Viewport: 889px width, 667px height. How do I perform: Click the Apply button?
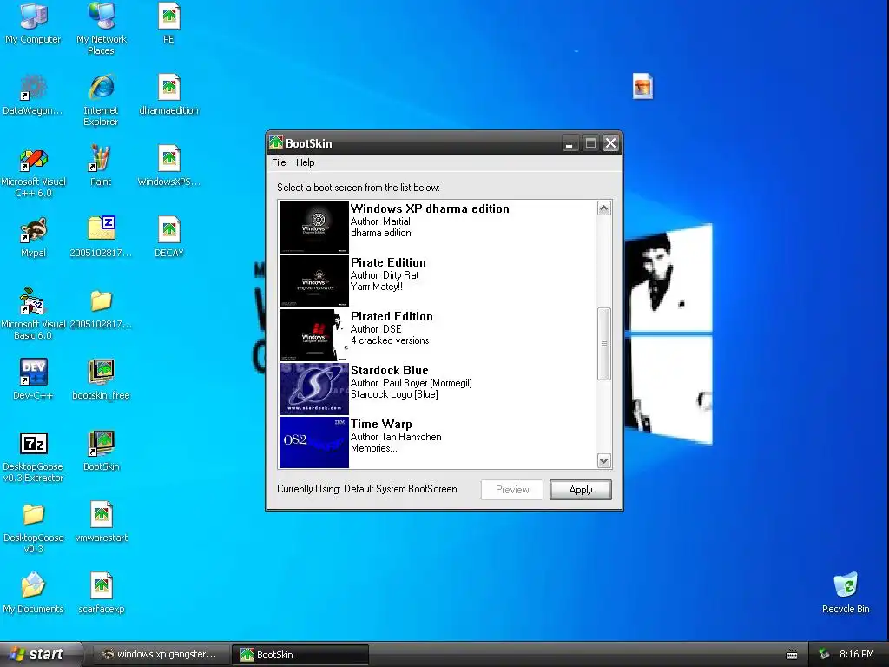pyautogui.click(x=581, y=490)
